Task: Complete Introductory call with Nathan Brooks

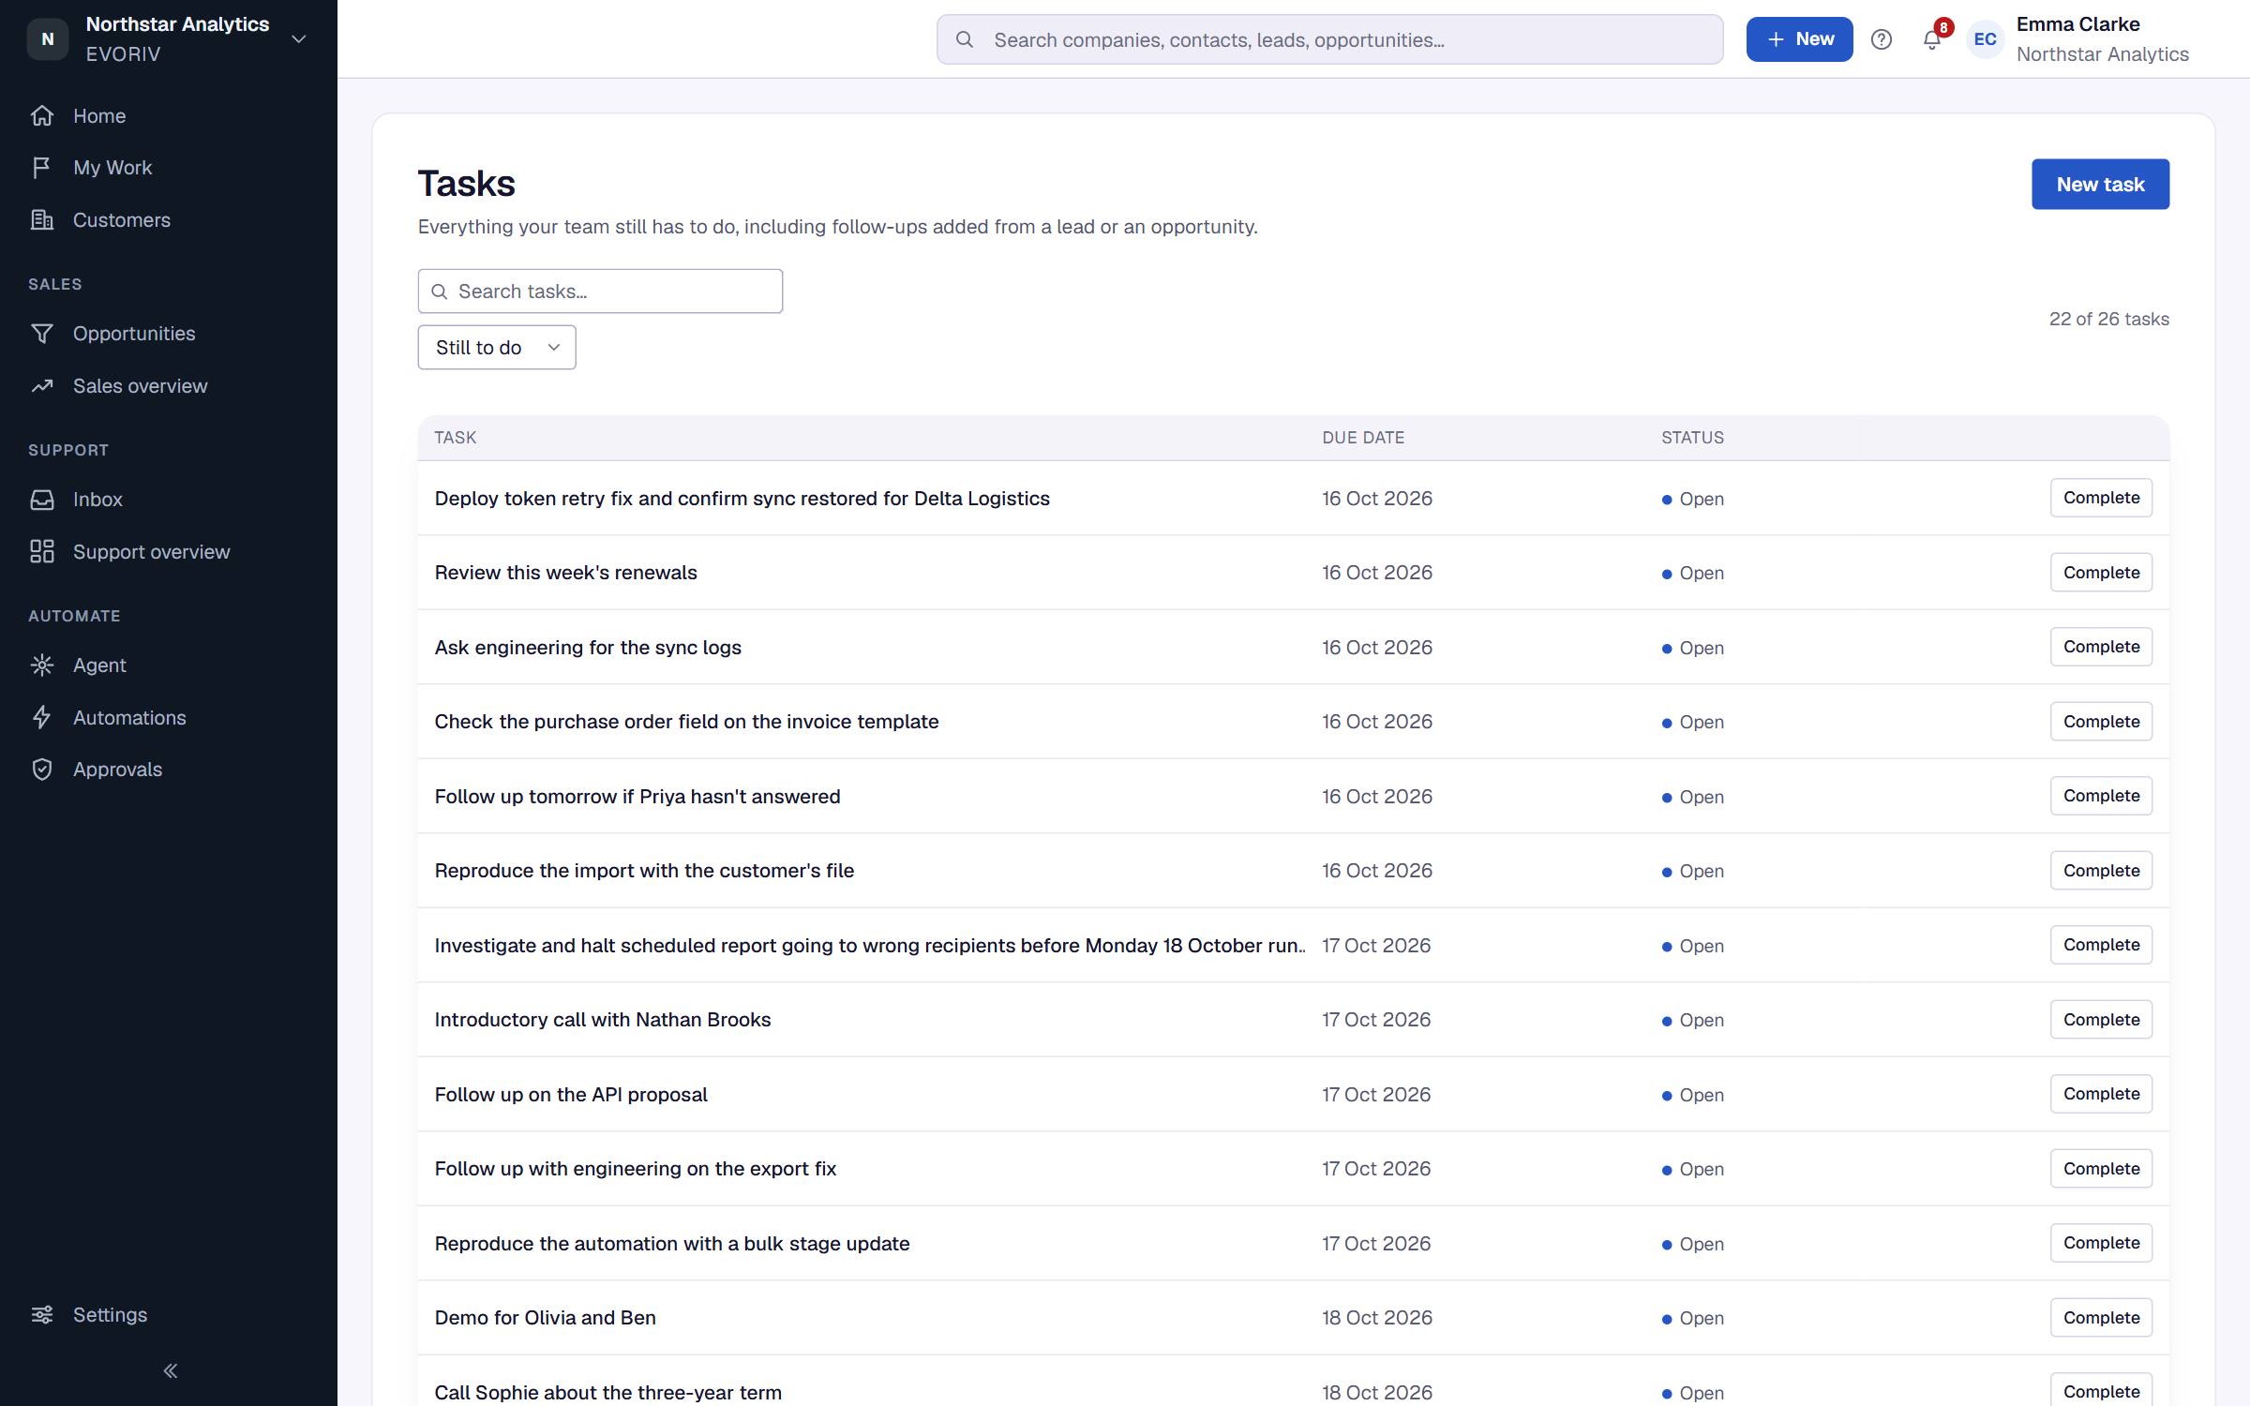Action: click(x=2101, y=1020)
